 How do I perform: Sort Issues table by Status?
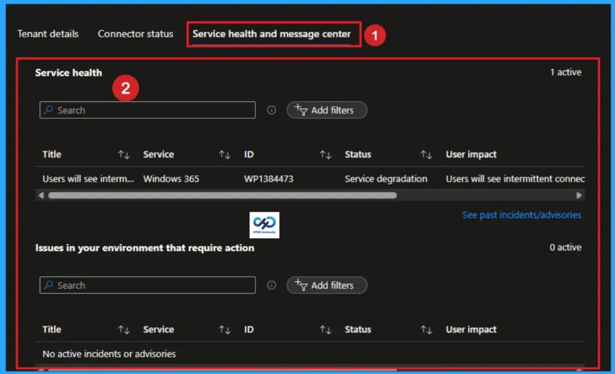pos(426,330)
